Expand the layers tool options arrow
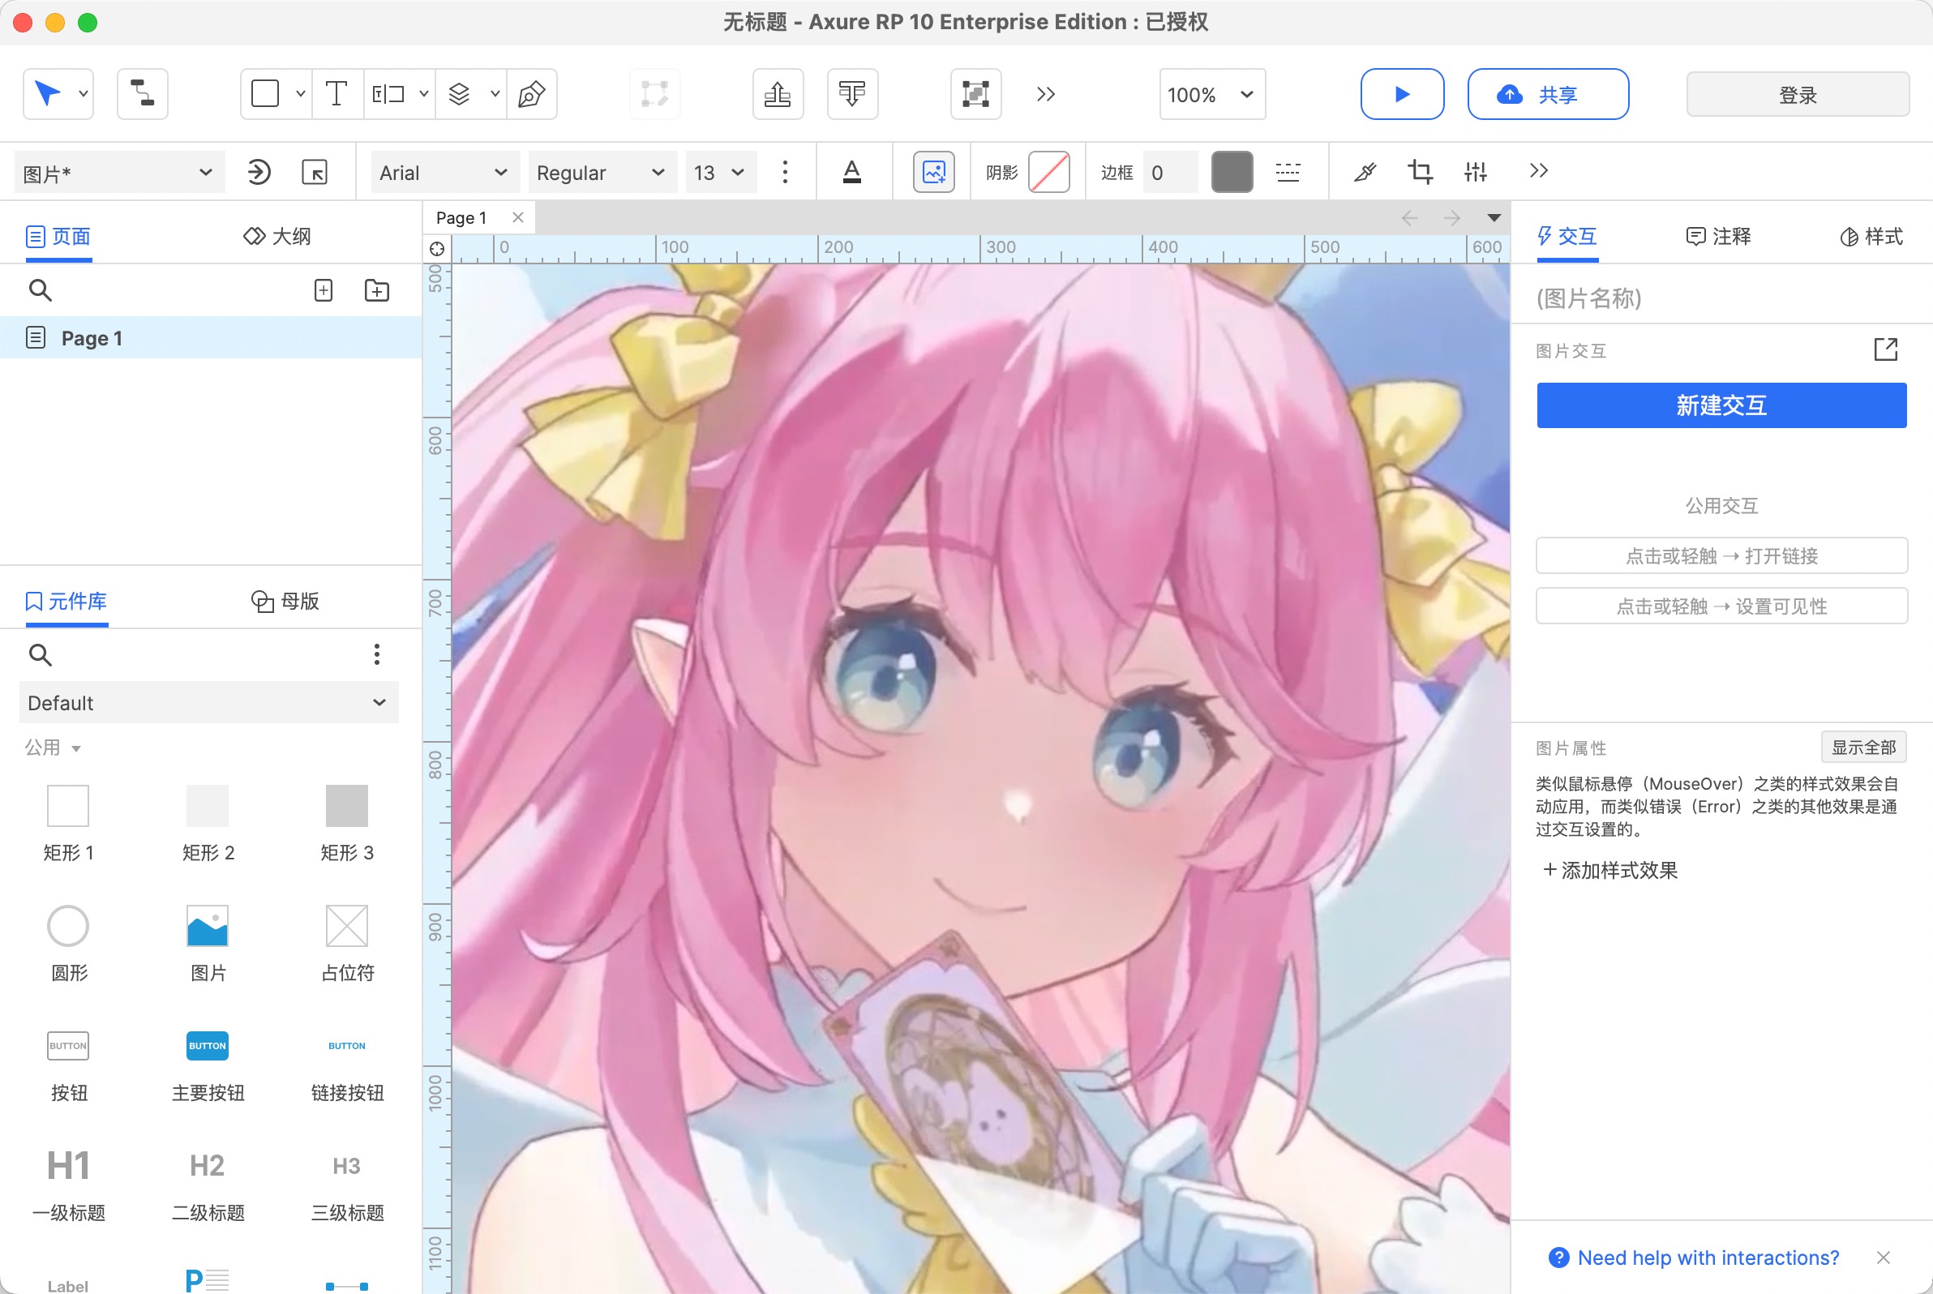Image resolution: width=1933 pixels, height=1294 pixels. point(495,94)
